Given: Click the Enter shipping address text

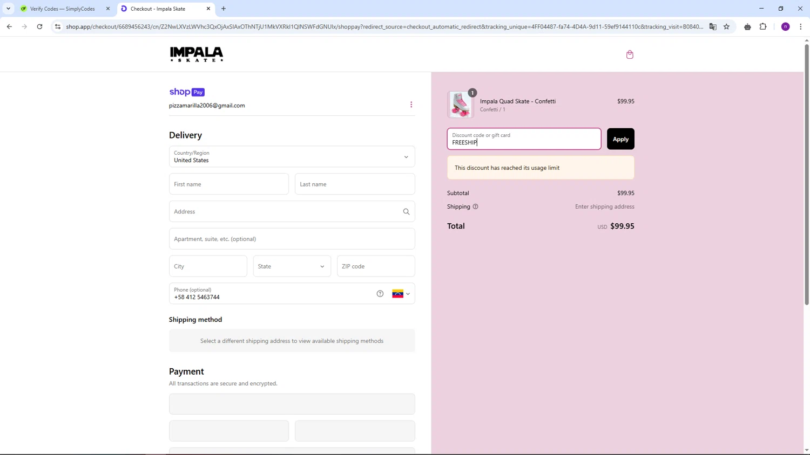Looking at the screenshot, I should (x=604, y=206).
